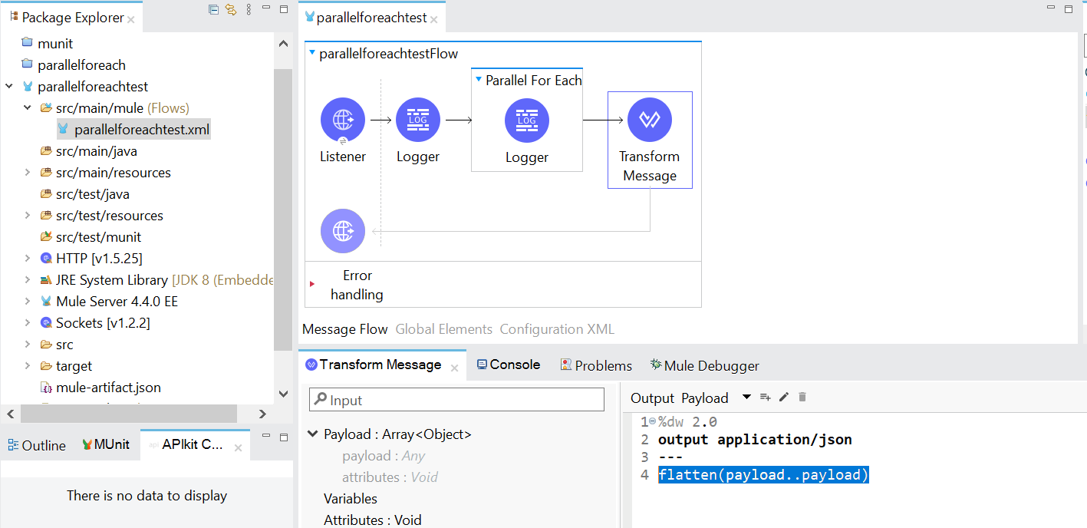The image size is (1087, 528).
Task: Open the Output Payload dropdown arrow
Action: pyautogui.click(x=746, y=397)
